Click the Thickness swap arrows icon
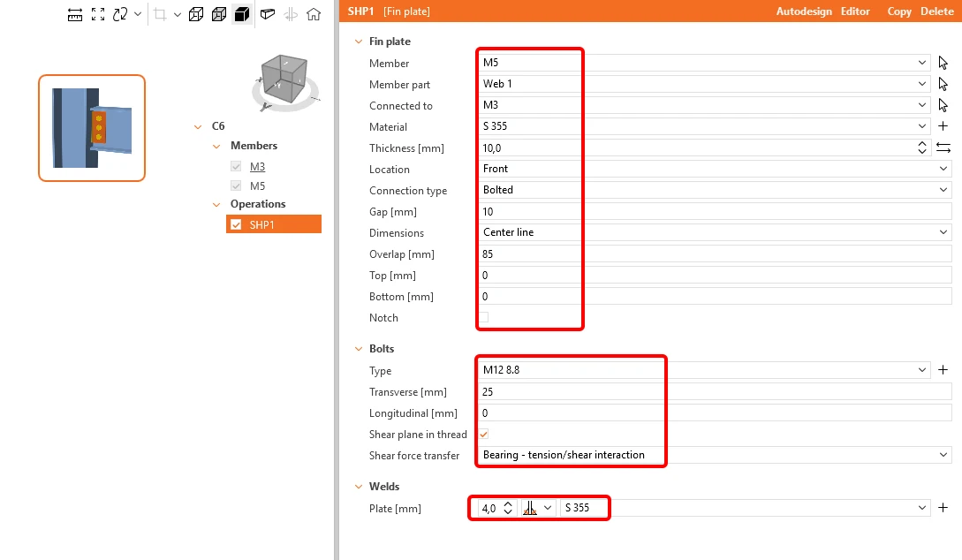Screen dimensions: 962x560 point(943,148)
